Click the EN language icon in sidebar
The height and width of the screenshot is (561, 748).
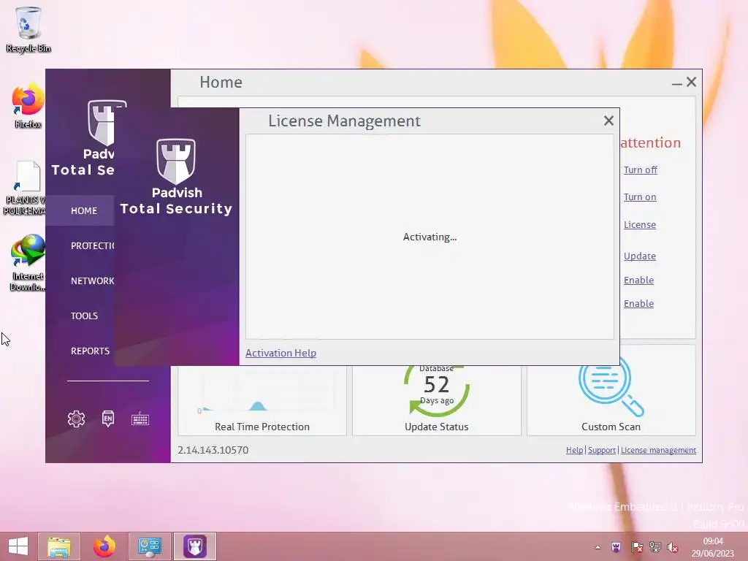pos(108,419)
